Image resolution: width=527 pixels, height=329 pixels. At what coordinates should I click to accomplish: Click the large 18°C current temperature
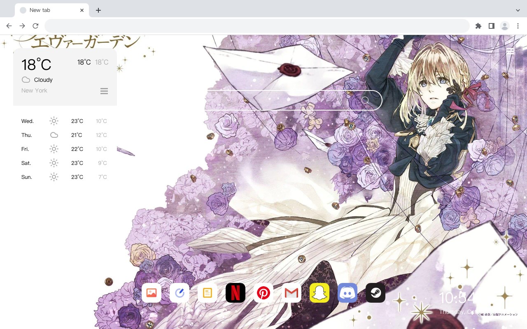[x=36, y=65]
